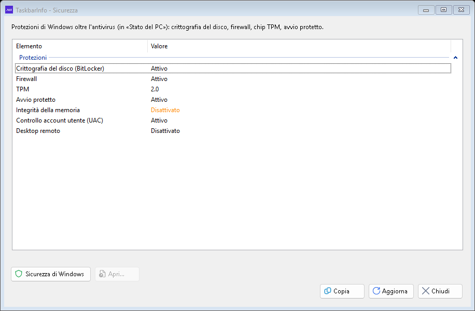Collapse the Protezioni group chevron
The image size is (475, 311).
(455, 57)
